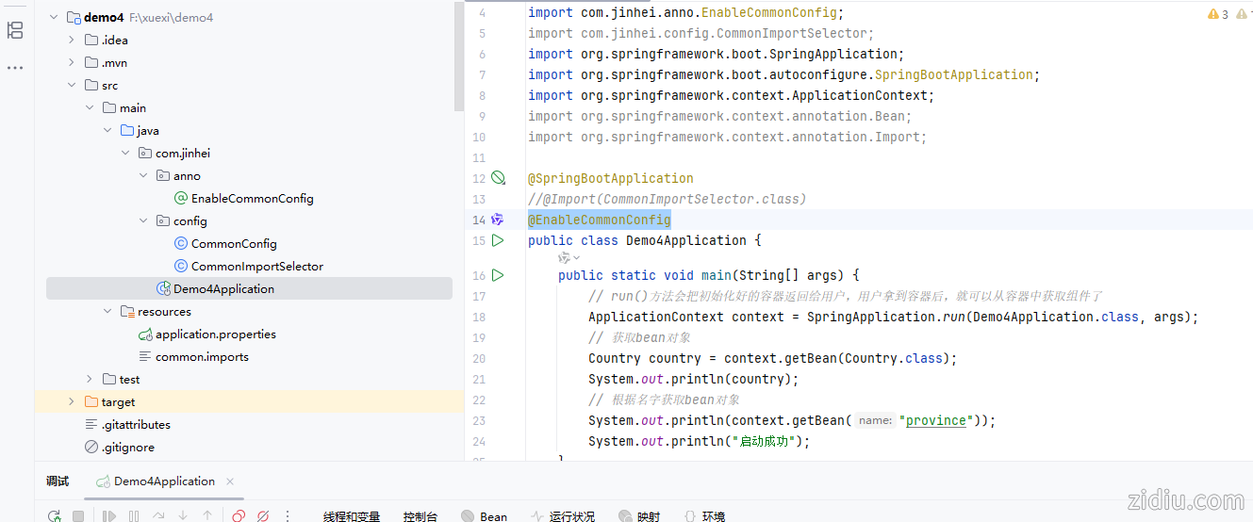
Task: Expand the .idea folder
Action: (x=72, y=40)
